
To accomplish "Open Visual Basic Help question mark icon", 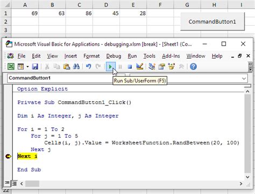I will pyautogui.click(x=193, y=67).
